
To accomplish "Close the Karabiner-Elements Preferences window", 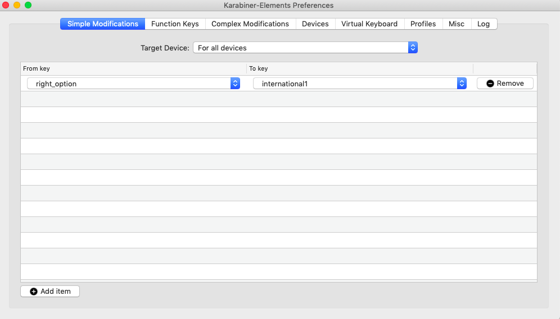I will coord(6,5).
